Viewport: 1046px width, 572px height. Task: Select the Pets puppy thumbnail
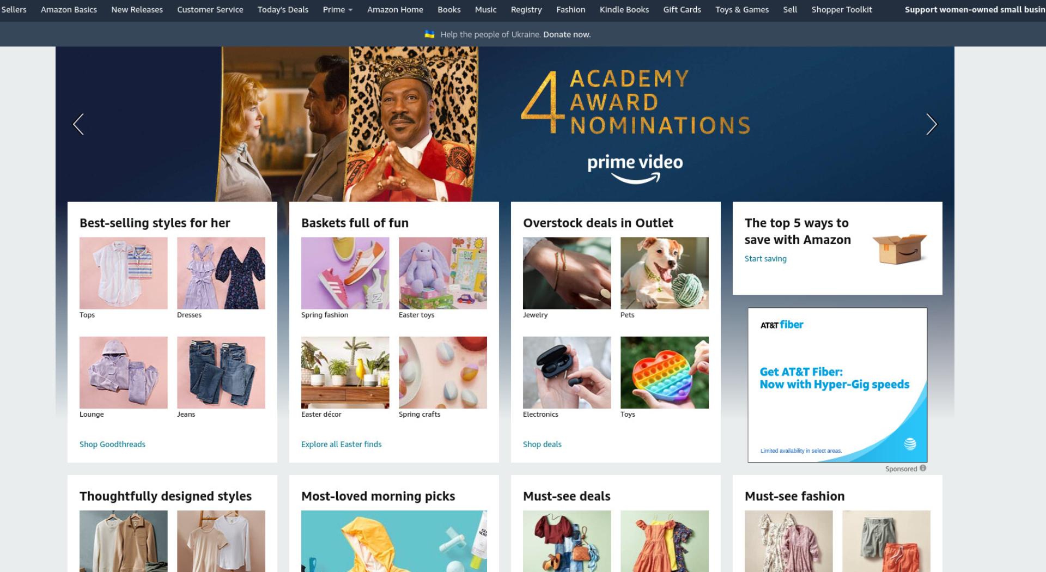coord(665,273)
